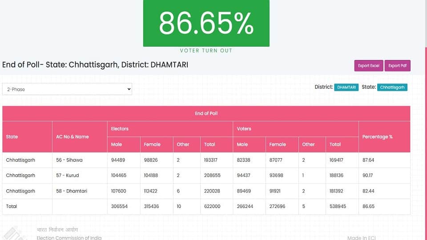Click the Percentage % column header
The height and width of the screenshot is (240, 427).
click(384, 136)
